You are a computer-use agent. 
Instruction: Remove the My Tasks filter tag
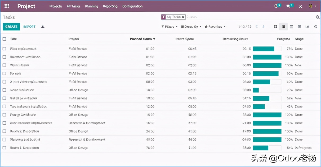(x=183, y=17)
